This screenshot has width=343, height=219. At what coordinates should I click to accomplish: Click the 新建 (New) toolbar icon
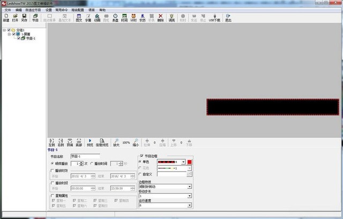point(6,18)
